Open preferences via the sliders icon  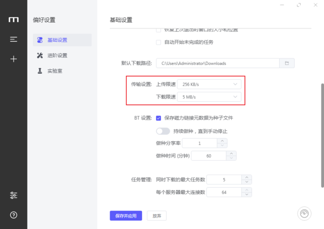[13, 195]
